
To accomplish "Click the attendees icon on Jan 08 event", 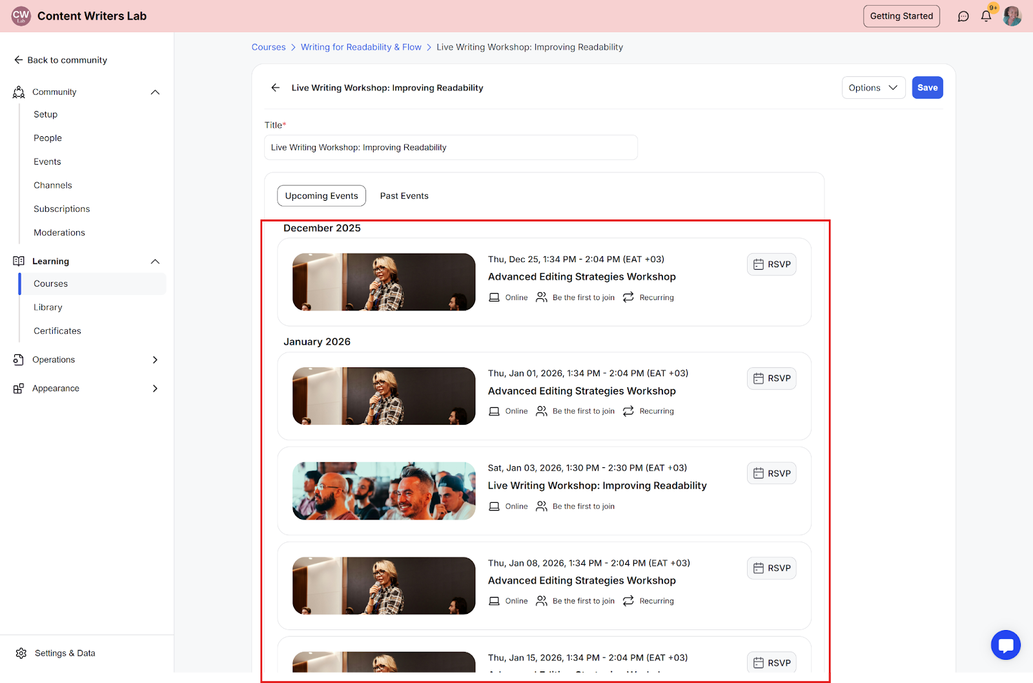I will click(x=542, y=601).
